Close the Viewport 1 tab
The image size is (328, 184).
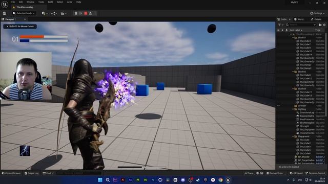click(x=25, y=19)
